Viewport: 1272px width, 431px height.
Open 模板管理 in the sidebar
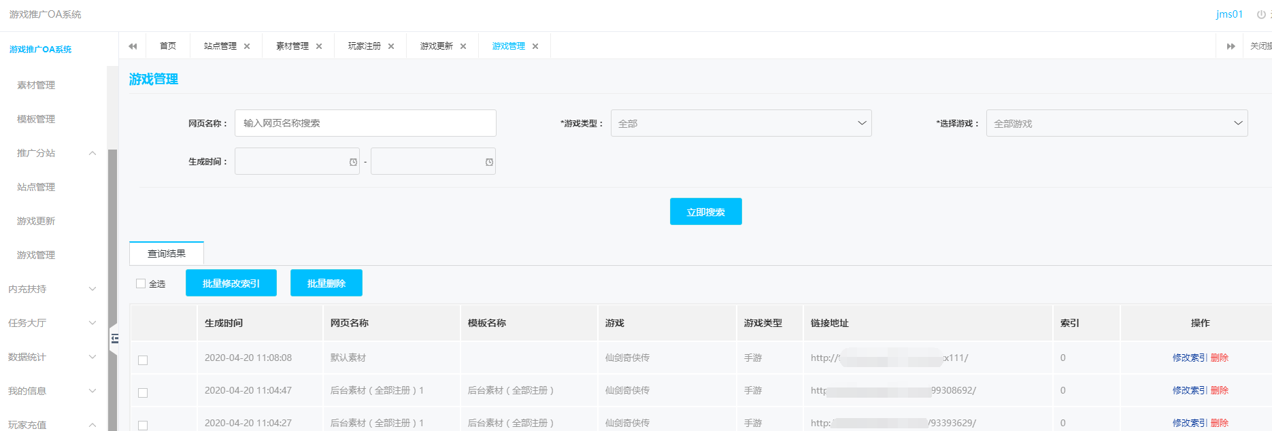click(36, 119)
